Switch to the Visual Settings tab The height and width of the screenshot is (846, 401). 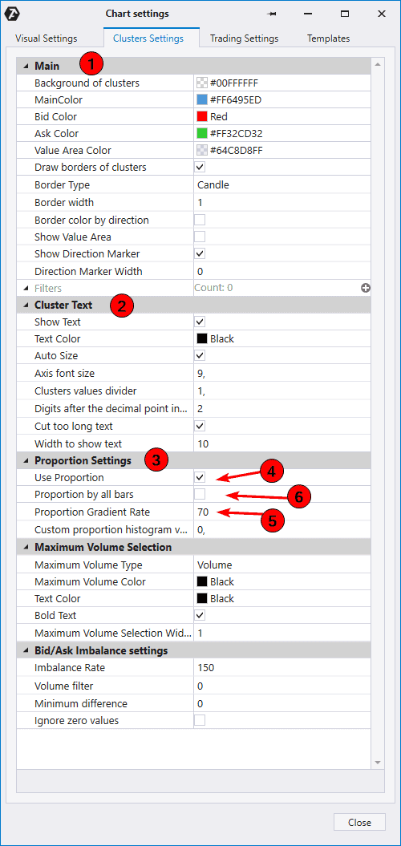[x=47, y=38]
